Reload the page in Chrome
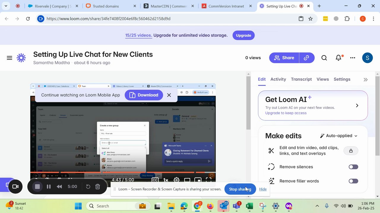Viewport: 380px width, 213px height. pyautogui.click(x=28, y=19)
